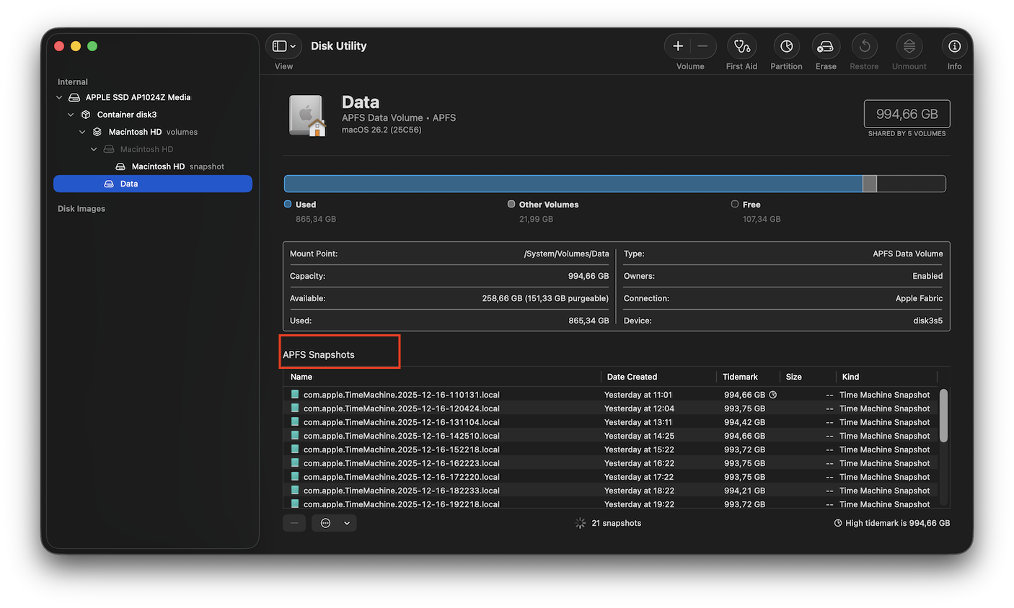Collapse the Container disk3 item

point(71,115)
